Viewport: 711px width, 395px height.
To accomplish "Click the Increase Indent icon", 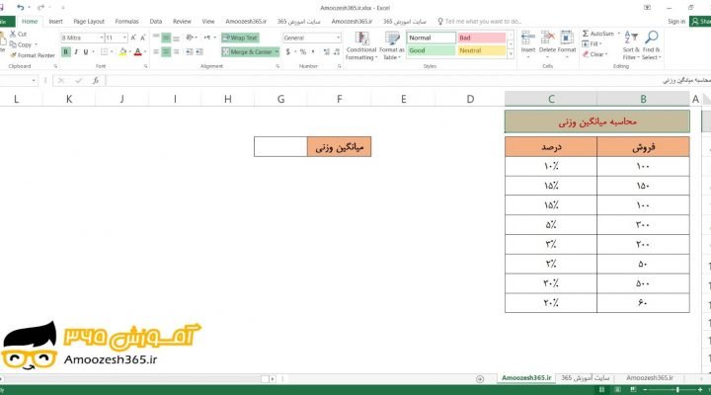I will [x=199, y=51].
